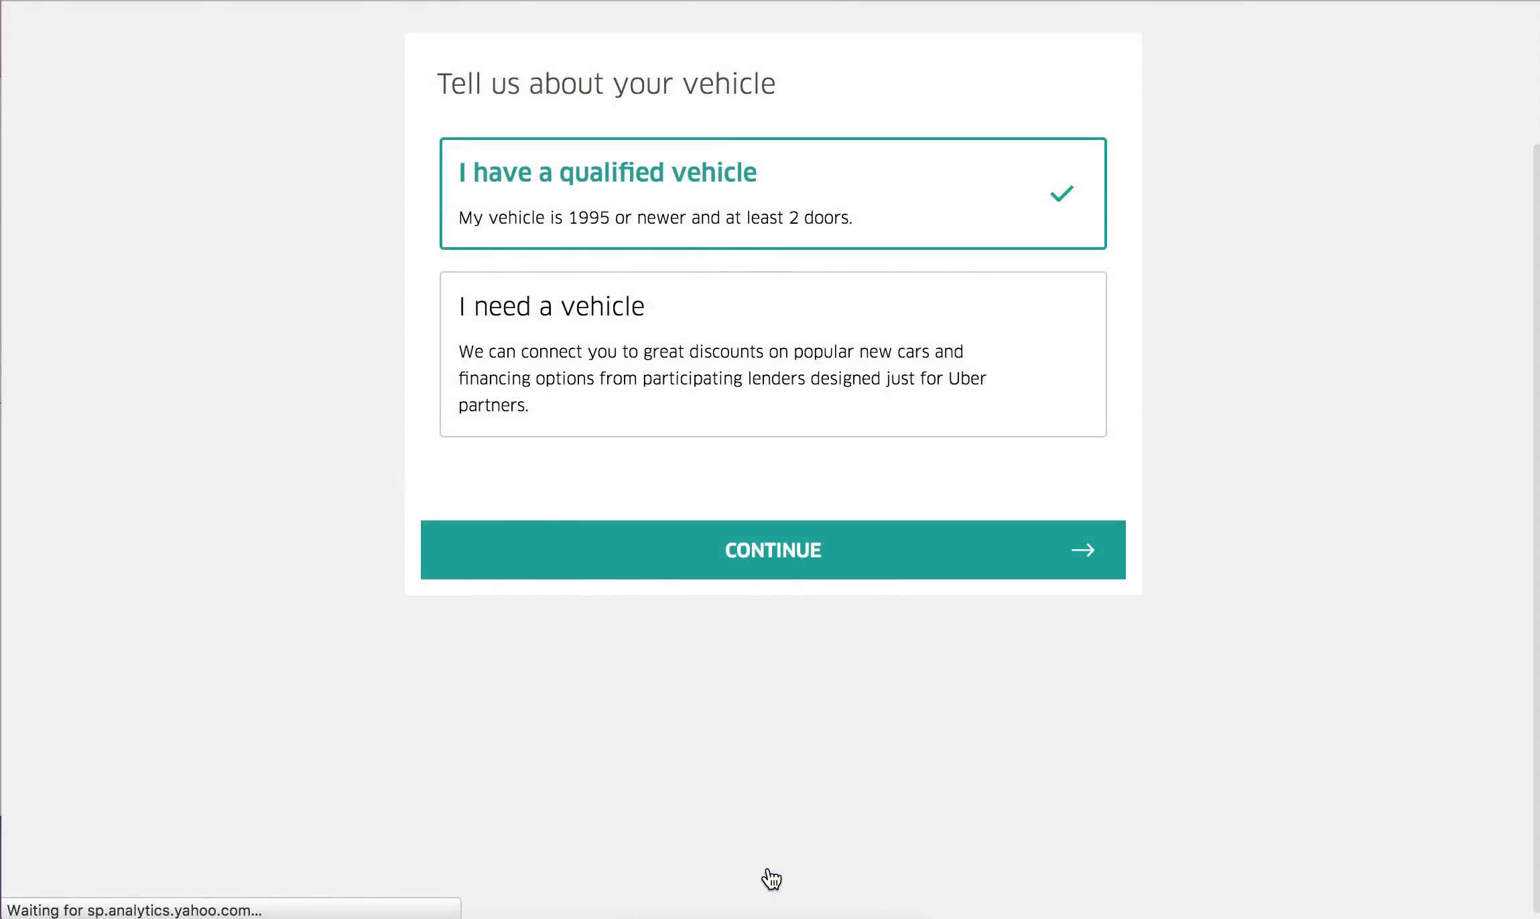Toggle selection to 'I need a vehicle'
1540x919 pixels.
773,354
